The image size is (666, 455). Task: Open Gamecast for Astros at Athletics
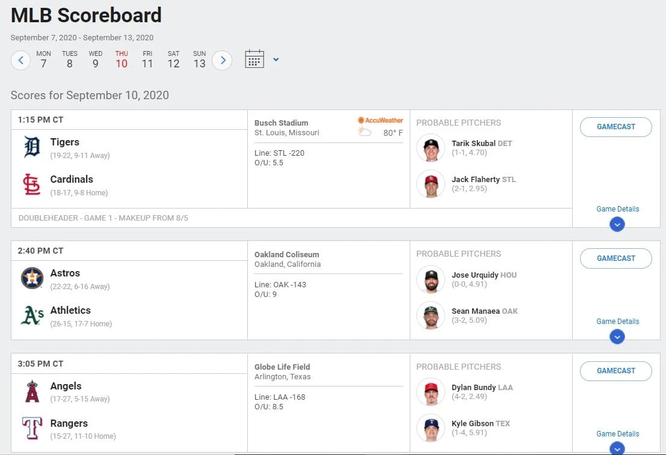click(615, 258)
